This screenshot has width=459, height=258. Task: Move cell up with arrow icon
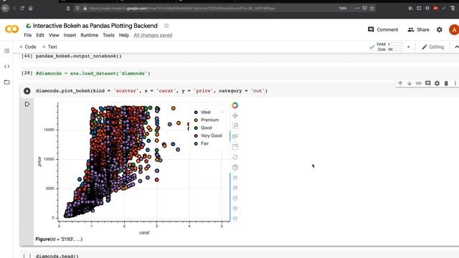click(400, 83)
